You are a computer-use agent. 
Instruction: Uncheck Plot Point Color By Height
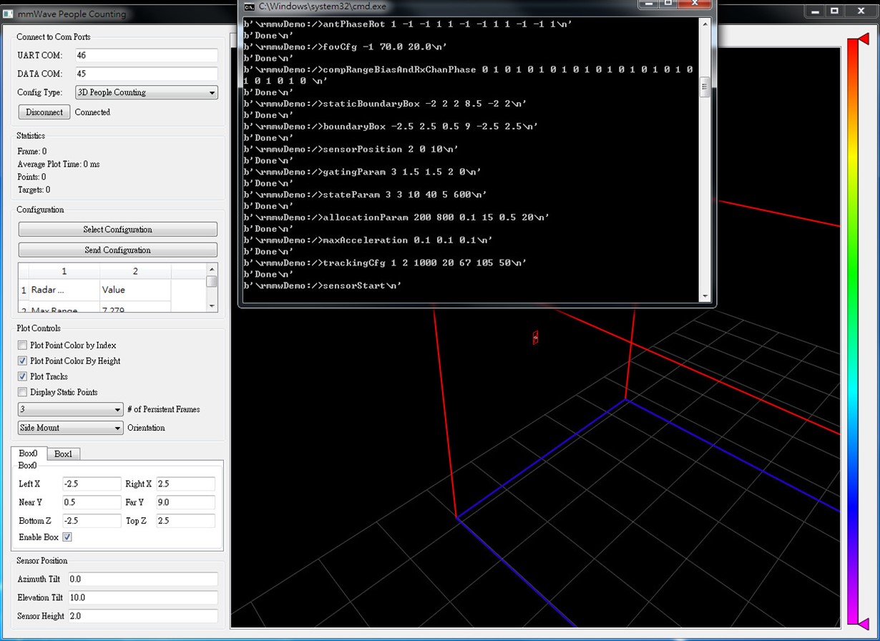point(22,361)
